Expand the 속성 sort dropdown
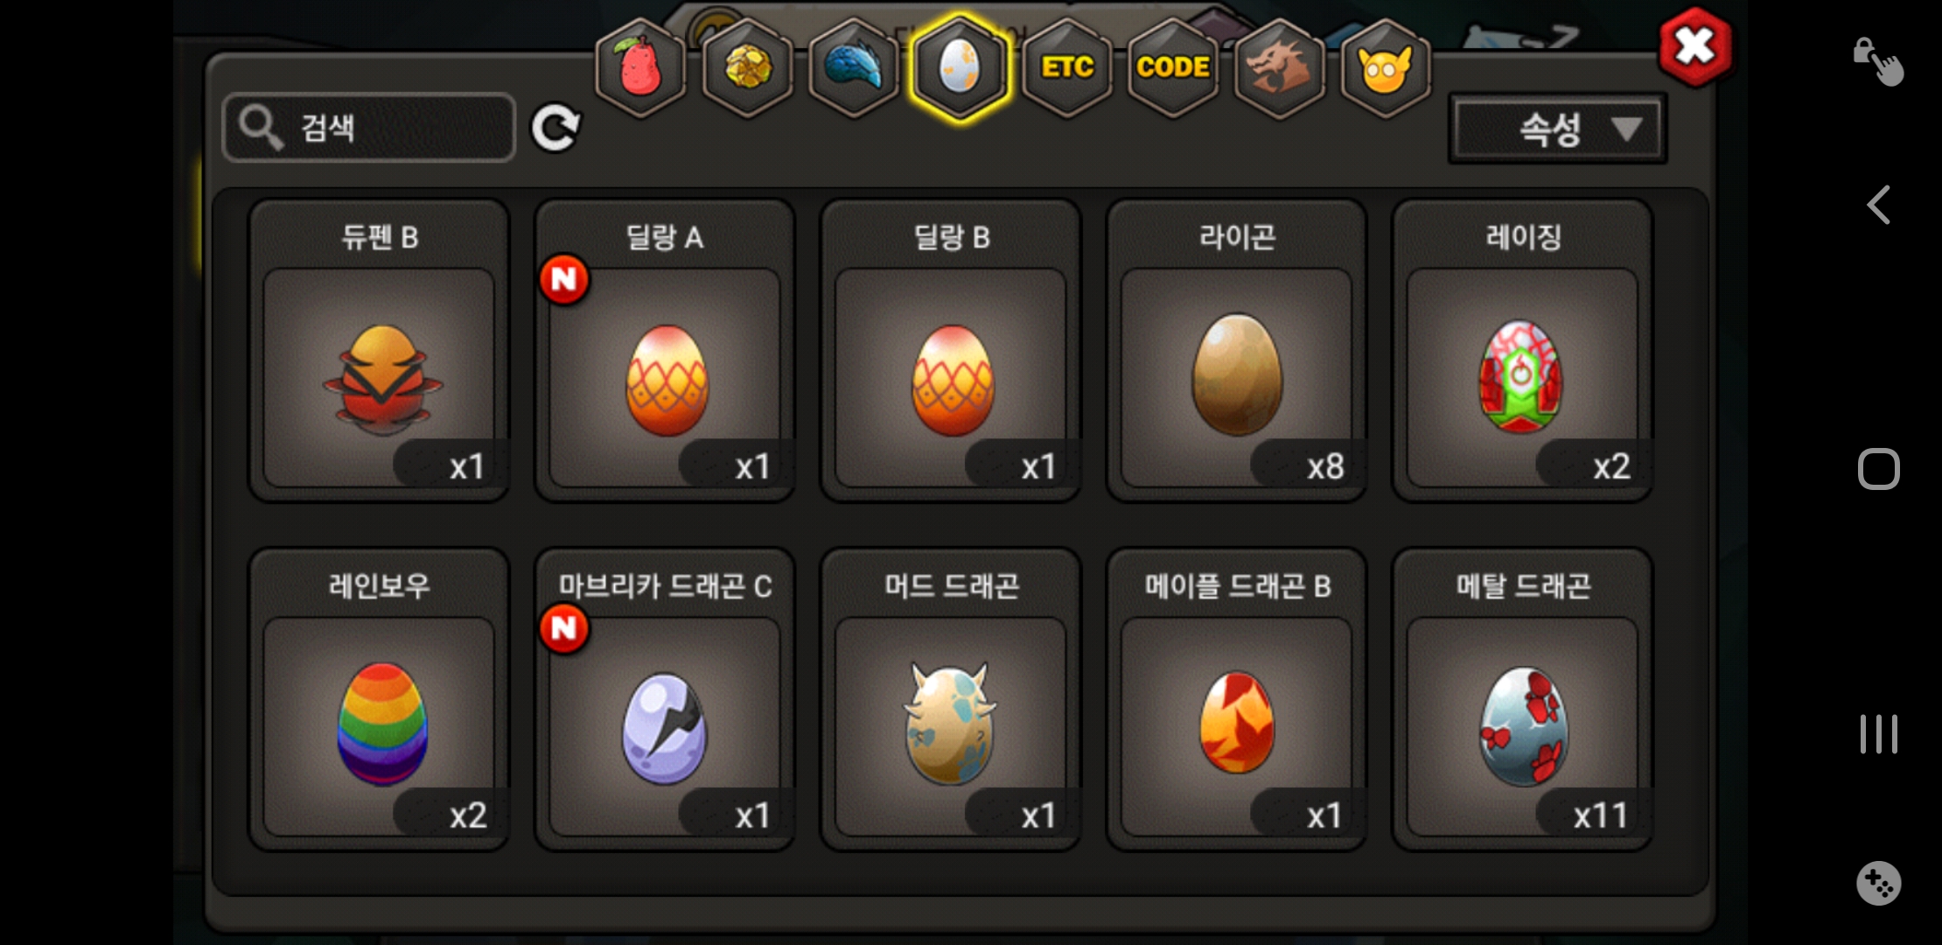The height and width of the screenshot is (945, 1942). (x=1557, y=129)
